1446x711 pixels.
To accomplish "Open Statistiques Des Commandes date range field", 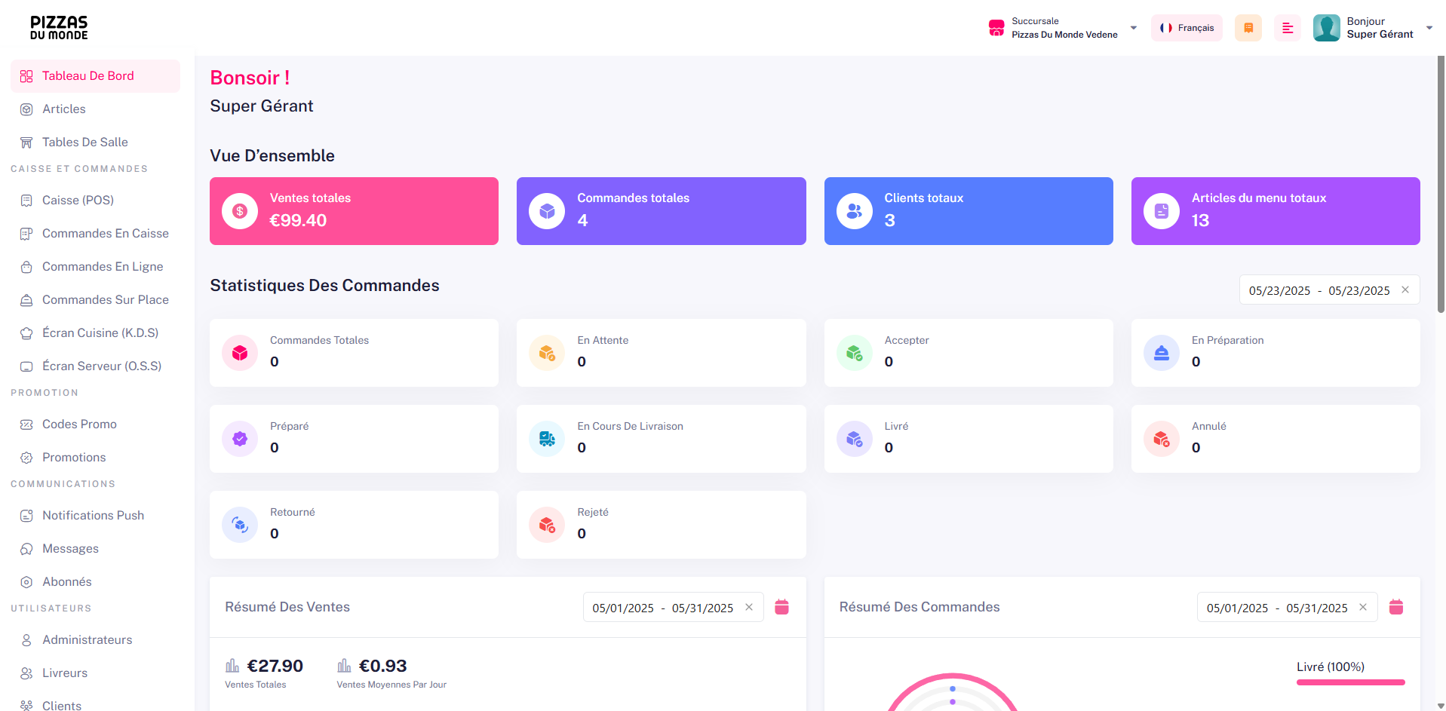I will coord(1329,290).
